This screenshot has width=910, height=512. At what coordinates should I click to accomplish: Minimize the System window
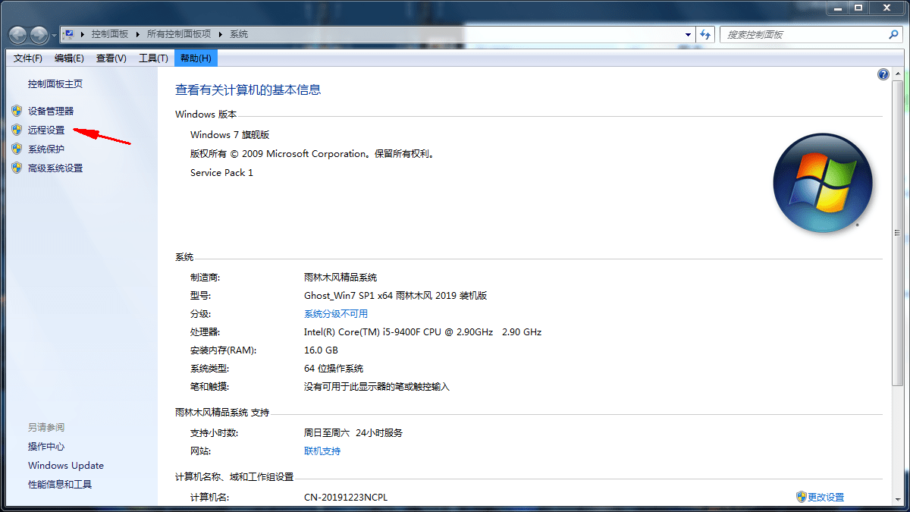836,7
